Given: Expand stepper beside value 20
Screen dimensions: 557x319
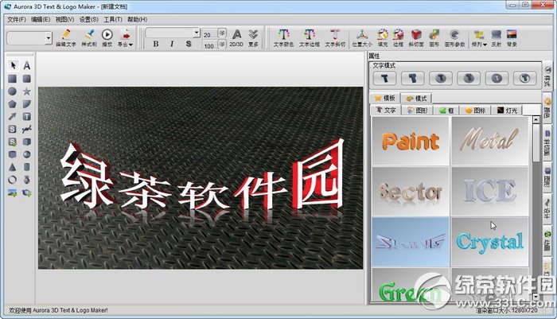Looking at the screenshot, I should click(x=222, y=33).
